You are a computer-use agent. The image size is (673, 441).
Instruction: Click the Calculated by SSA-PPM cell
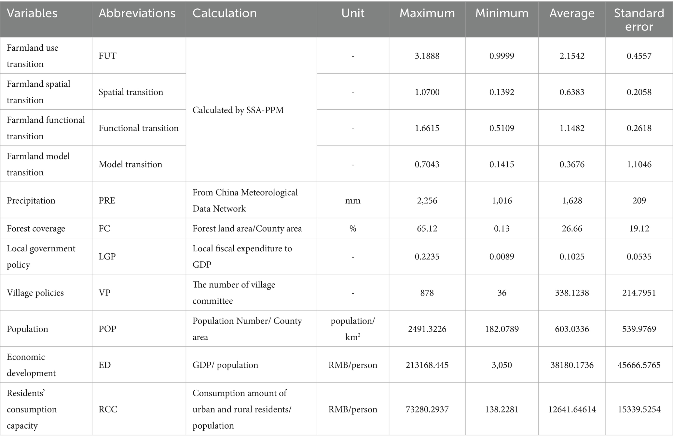(x=238, y=110)
